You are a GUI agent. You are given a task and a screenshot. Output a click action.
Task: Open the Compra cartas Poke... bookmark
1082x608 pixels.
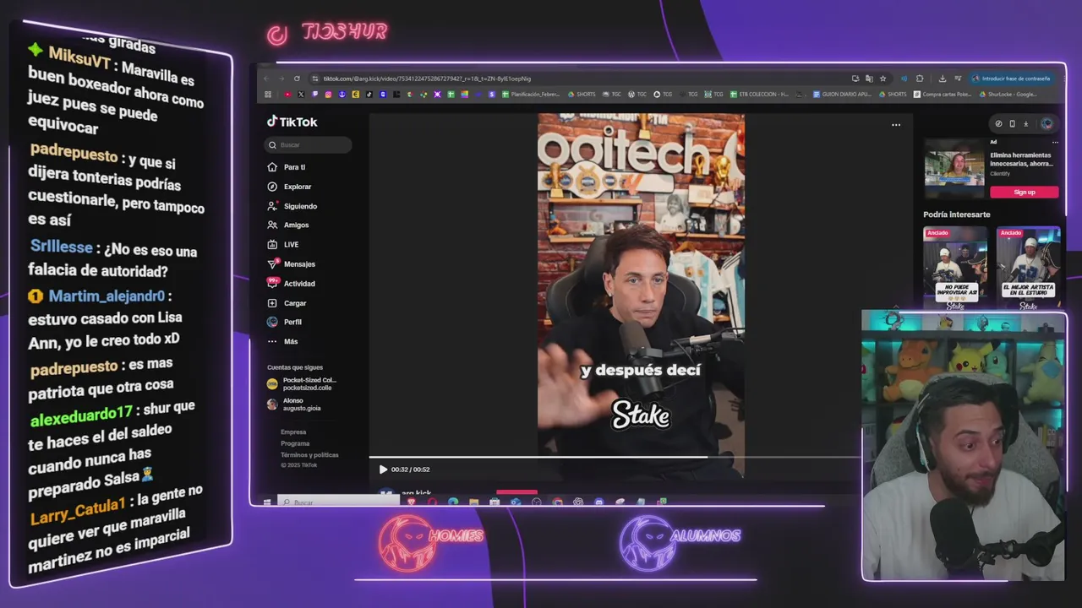943,95
